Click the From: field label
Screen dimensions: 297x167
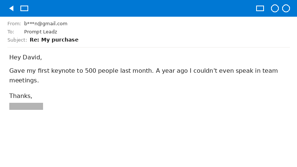click(14, 24)
